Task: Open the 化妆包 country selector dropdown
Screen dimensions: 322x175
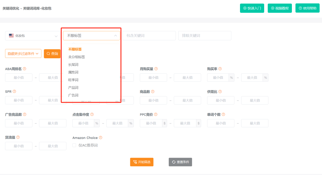Action: point(32,35)
